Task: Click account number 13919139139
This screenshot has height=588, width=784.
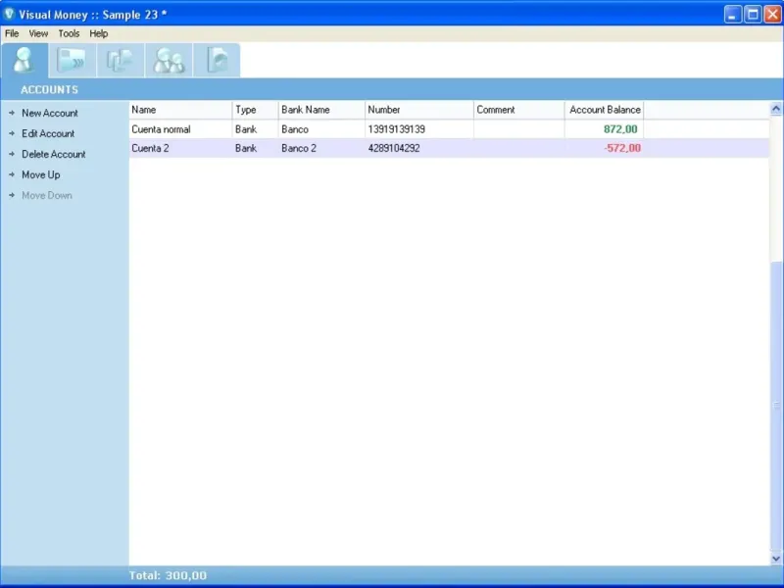Action: (x=397, y=129)
